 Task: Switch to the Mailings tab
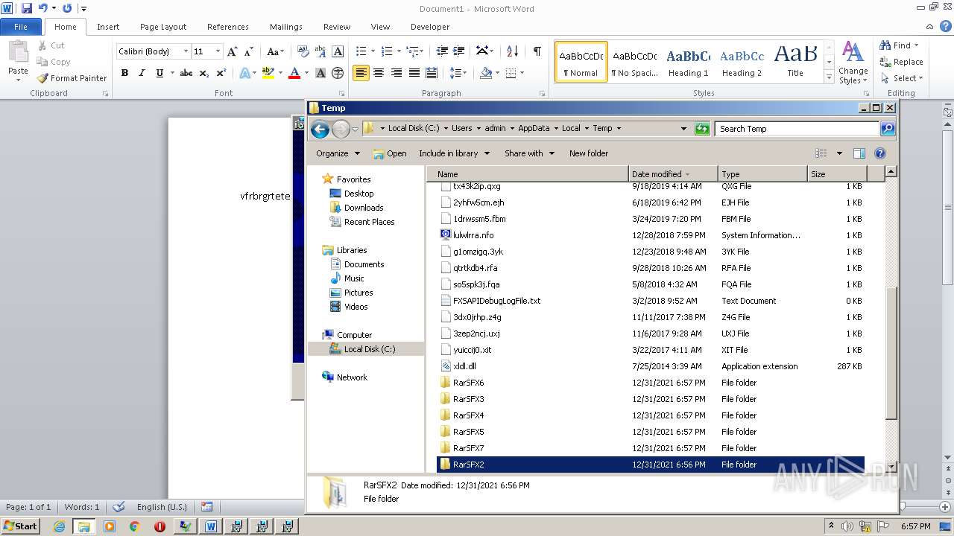click(286, 27)
